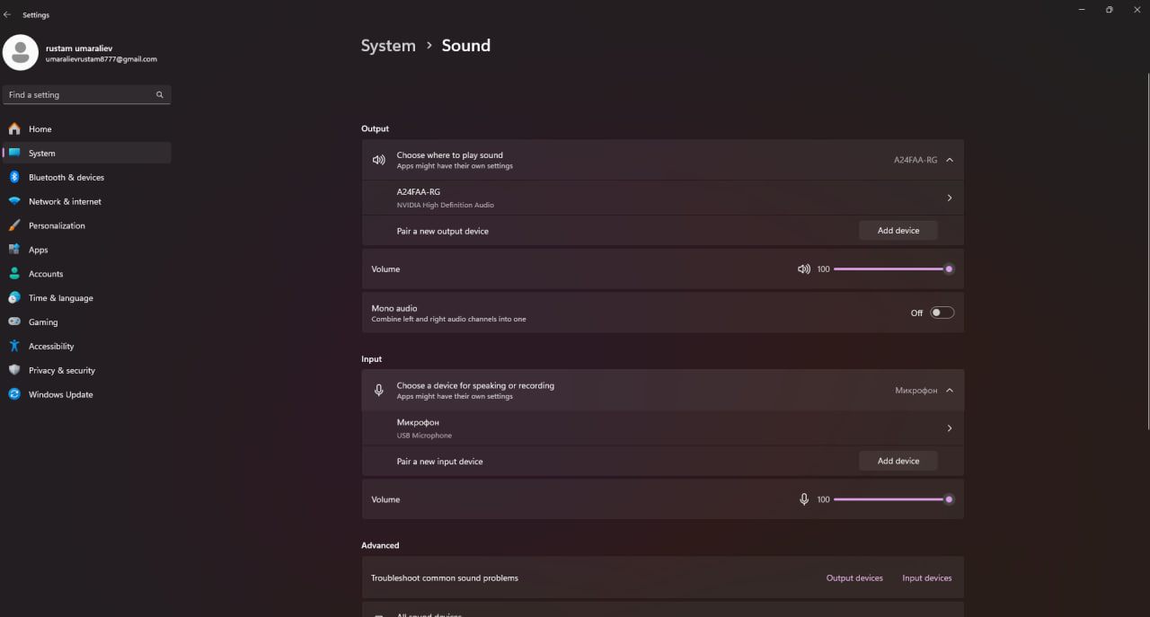Click the microphone icon beside Choose a device for speaking
1150x617 pixels.
[378, 390]
